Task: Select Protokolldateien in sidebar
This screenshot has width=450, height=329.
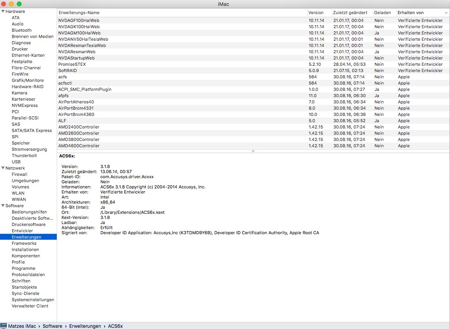Action: point(28,275)
